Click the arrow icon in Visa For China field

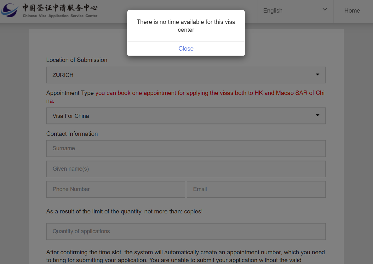point(317,116)
